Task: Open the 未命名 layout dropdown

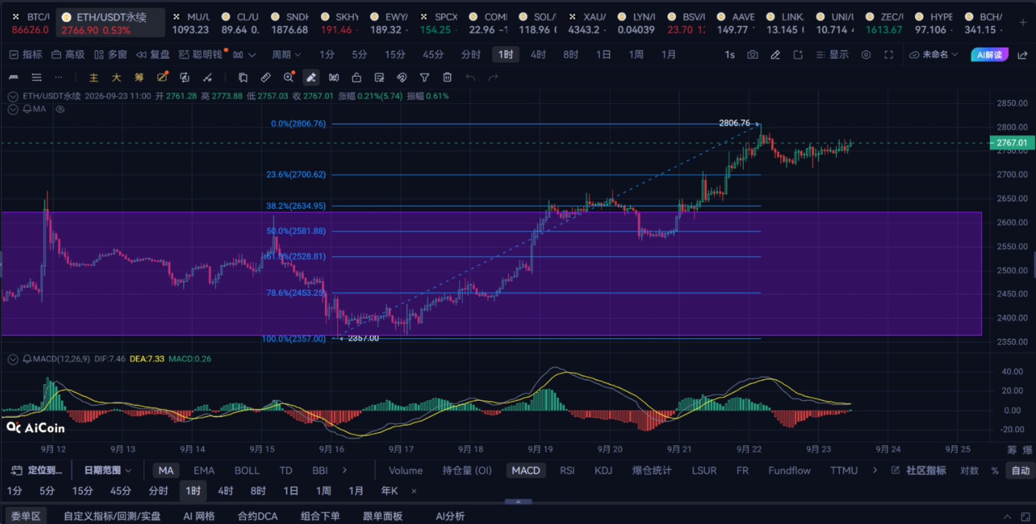Action: (934, 55)
